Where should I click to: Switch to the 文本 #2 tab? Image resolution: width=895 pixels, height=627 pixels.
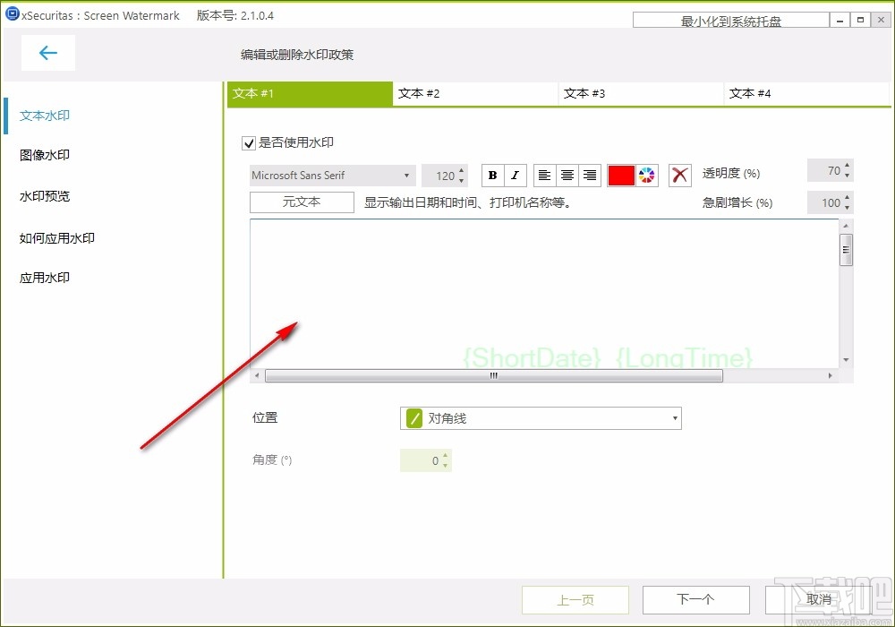pyautogui.click(x=475, y=94)
